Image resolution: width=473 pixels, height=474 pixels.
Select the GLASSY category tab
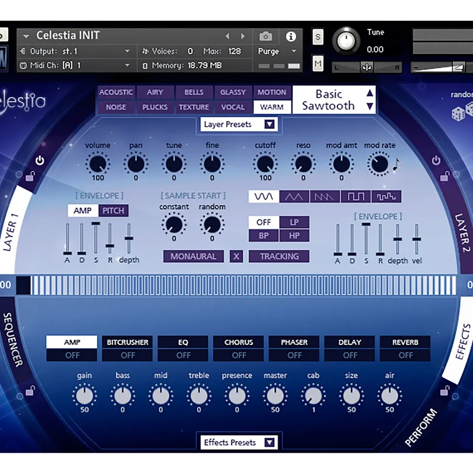[x=233, y=92]
